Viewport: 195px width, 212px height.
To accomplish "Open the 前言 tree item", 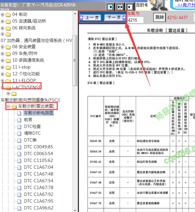I will pyautogui.click(x=28, y=120).
